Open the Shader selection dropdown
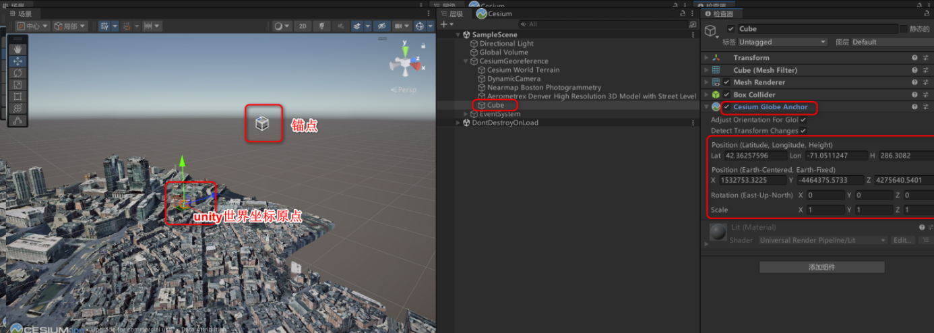The height and width of the screenshot is (333, 934). [823, 240]
